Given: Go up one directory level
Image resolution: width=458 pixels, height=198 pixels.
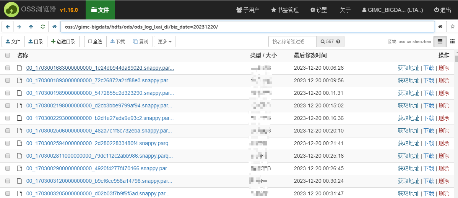Looking at the screenshot, I should (31, 27).
